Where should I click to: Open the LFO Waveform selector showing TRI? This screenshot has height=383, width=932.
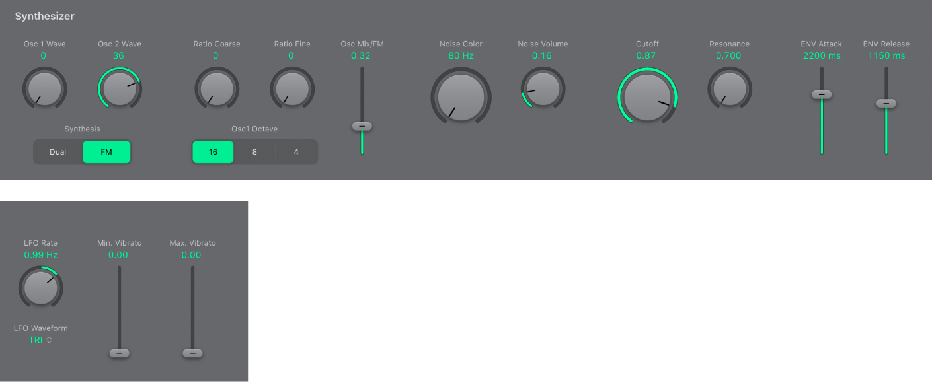(40, 339)
